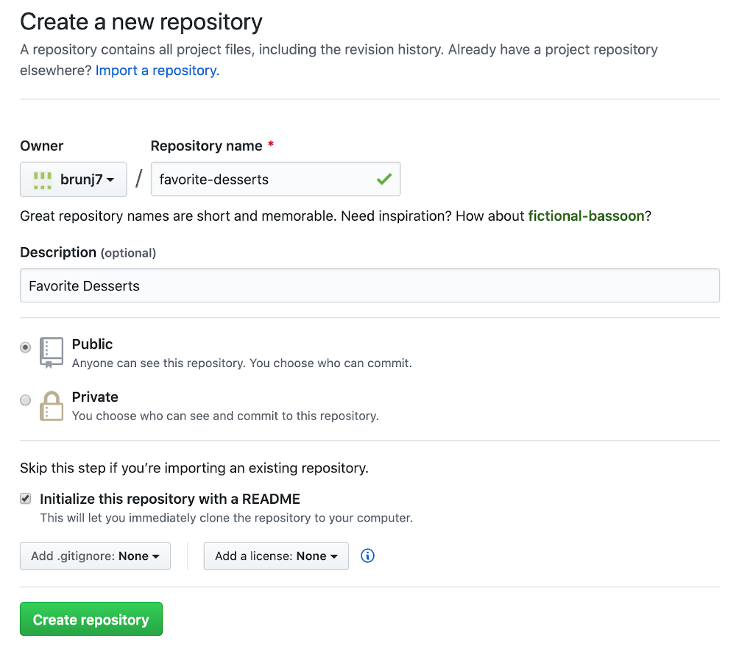739x671 pixels.
Task: Select the Private radio button
Action: [26, 400]
